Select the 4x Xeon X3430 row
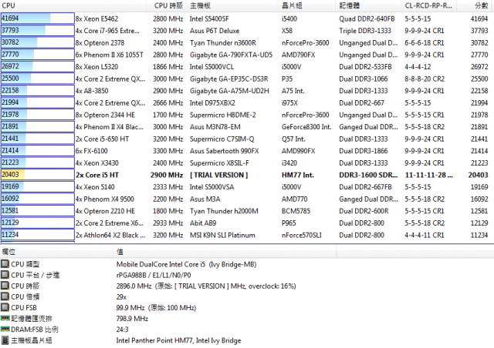Screen dimensions: 494x348 coord(247,163)
